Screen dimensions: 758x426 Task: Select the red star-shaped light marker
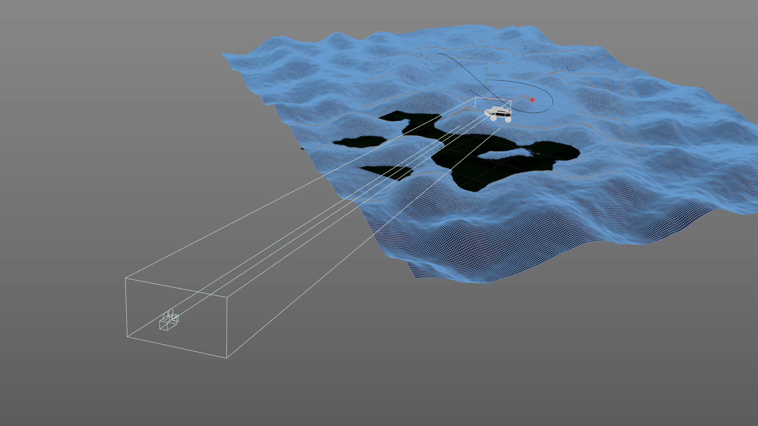532,100
